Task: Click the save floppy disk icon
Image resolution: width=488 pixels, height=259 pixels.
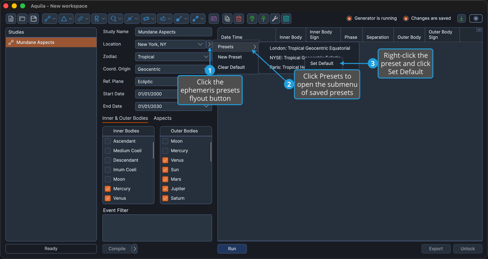Action: (x=34, y=19)
